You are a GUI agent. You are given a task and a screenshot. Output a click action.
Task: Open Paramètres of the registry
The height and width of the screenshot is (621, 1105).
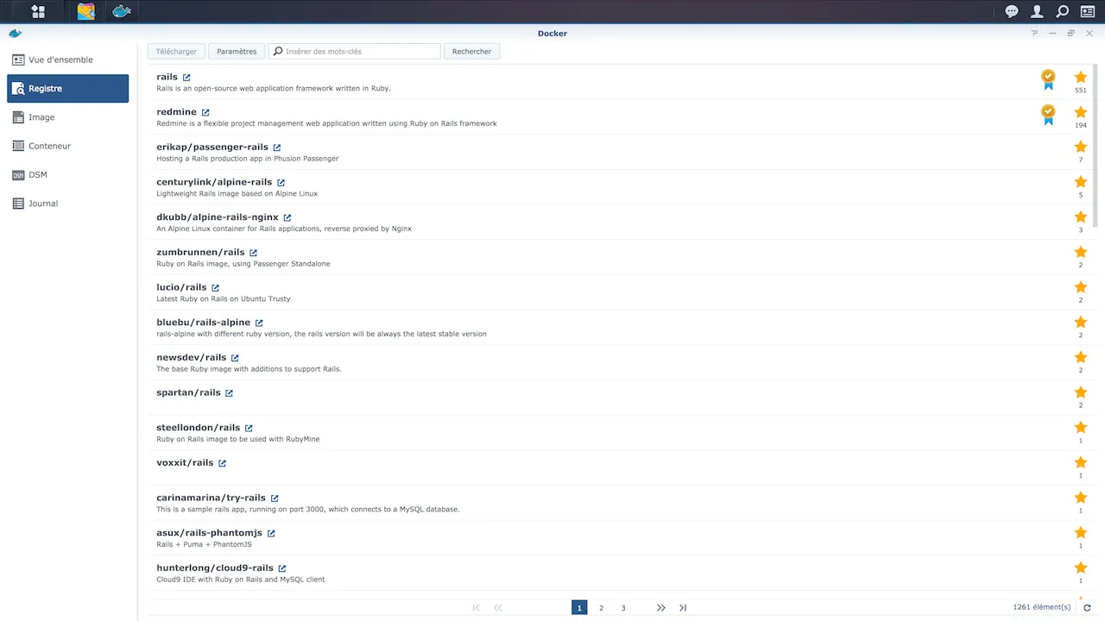(x=237, y=51)
